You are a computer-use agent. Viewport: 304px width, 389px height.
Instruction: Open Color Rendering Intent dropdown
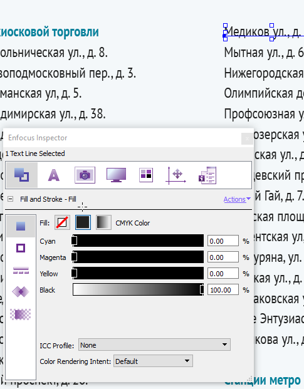(x=153, y=361)
